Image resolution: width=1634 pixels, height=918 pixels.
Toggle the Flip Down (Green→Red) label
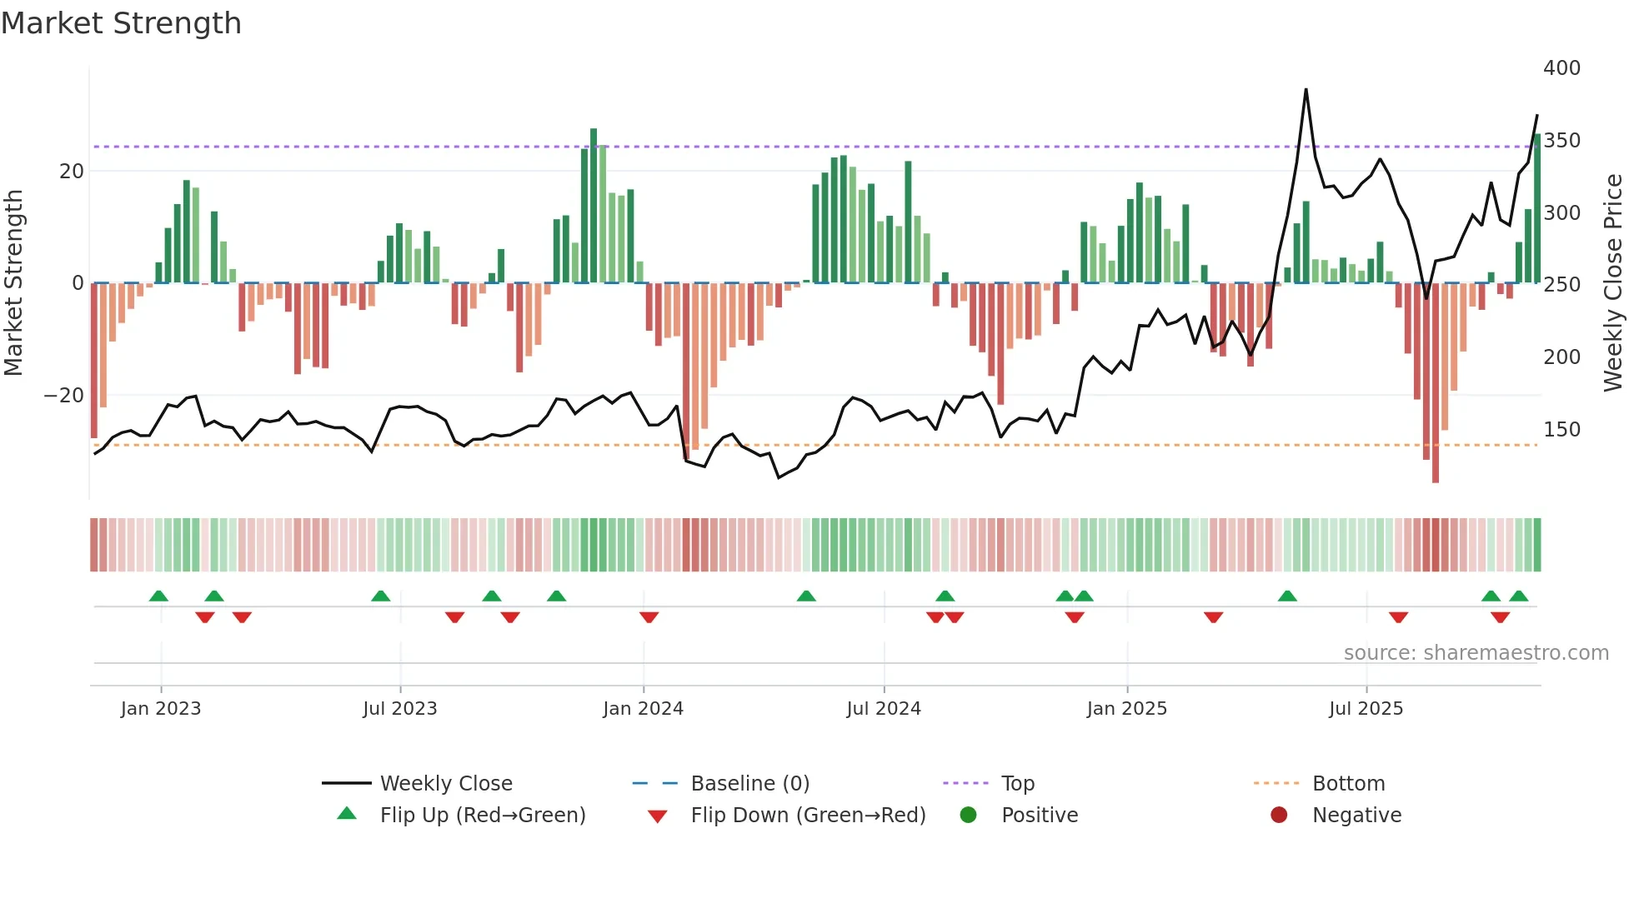coord(808,815)
